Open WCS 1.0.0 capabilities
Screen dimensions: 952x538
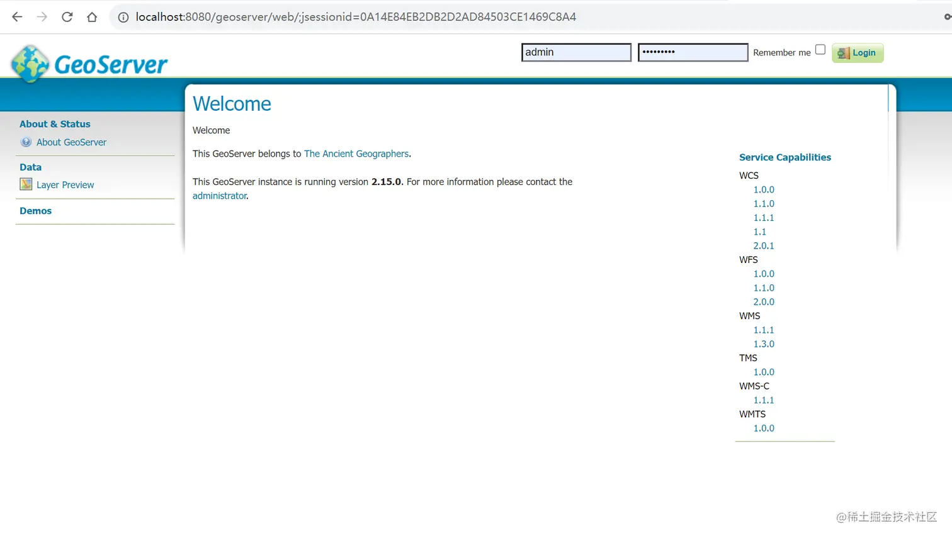coord(764,189)
